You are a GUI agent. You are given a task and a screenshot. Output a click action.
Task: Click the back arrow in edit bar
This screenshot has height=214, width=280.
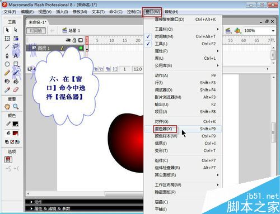[53, 31]
